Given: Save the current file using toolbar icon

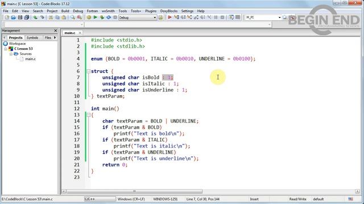Looking at the screenshot, I should (20, 18).
